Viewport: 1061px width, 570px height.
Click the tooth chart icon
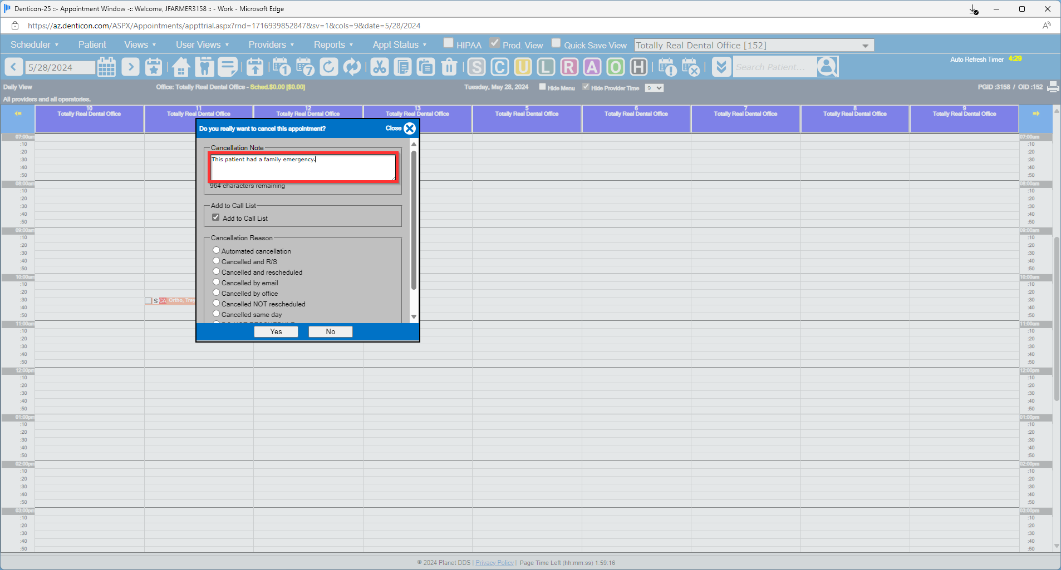pos(204,67)
